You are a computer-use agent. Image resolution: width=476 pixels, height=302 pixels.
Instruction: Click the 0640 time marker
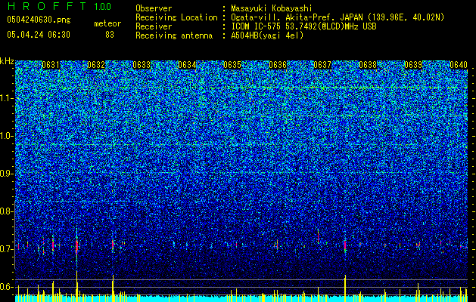click(x=459, y=65)
